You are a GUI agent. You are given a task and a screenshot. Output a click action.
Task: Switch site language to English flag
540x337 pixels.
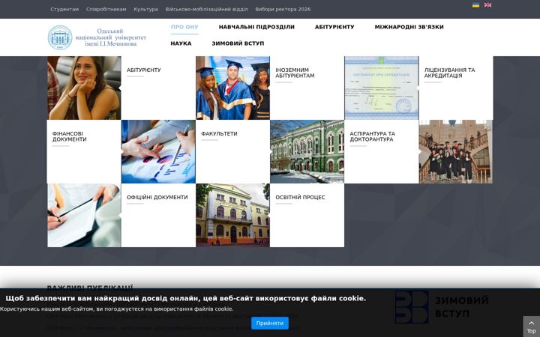pos(487,4)
